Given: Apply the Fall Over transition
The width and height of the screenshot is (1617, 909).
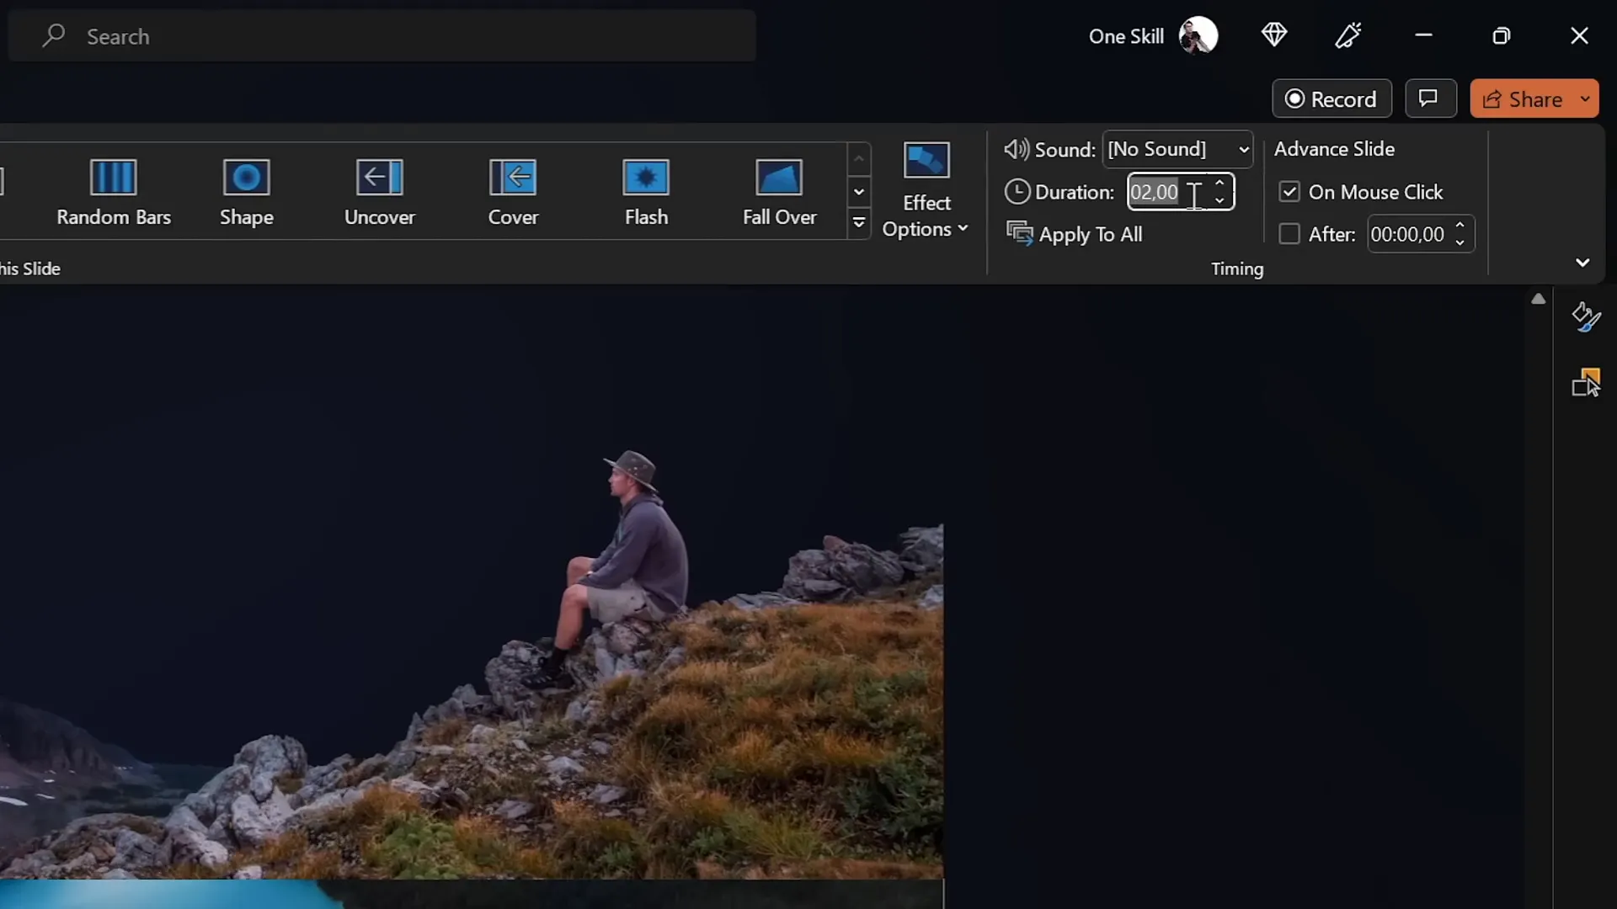Looking at the screenshot, I should tap(779, 192).
